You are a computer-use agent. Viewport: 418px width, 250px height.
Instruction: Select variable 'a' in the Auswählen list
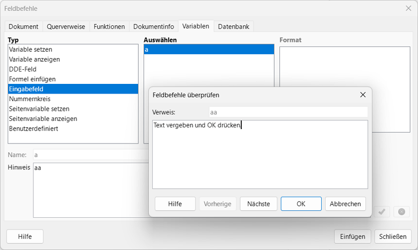208,49
